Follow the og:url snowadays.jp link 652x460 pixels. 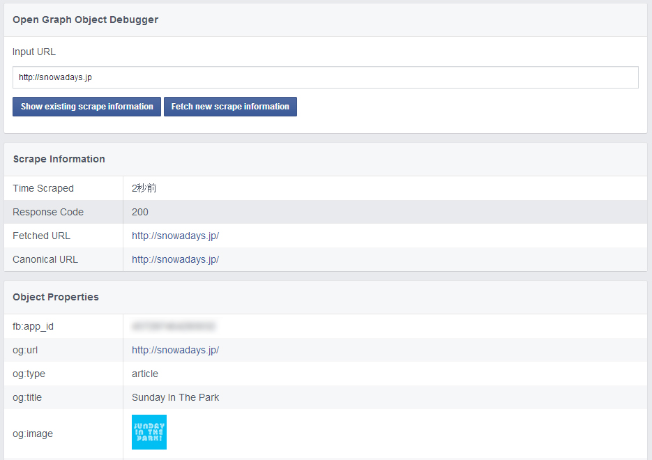click(175, 350)
